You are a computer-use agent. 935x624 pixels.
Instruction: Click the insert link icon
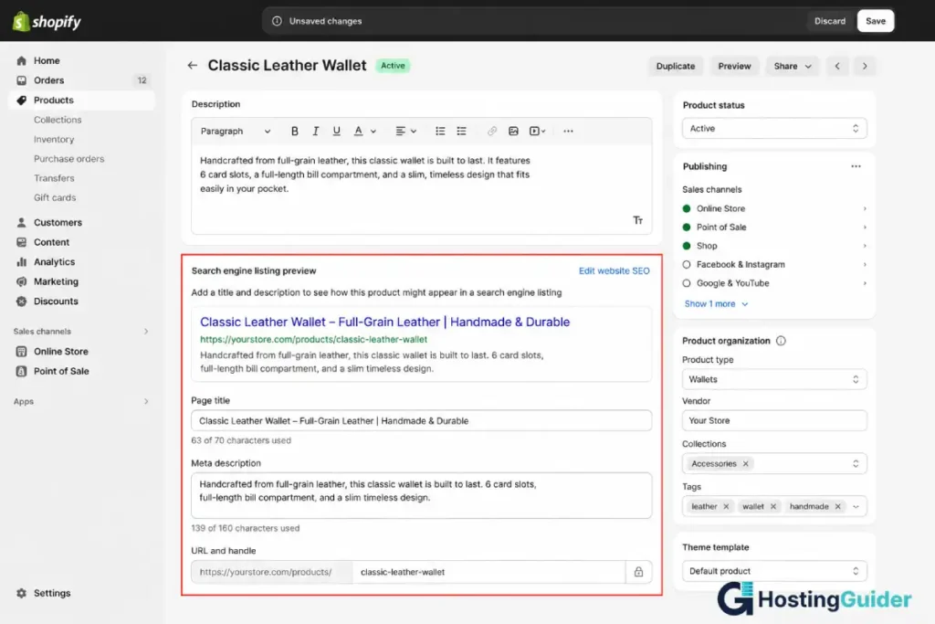point(492,132)
